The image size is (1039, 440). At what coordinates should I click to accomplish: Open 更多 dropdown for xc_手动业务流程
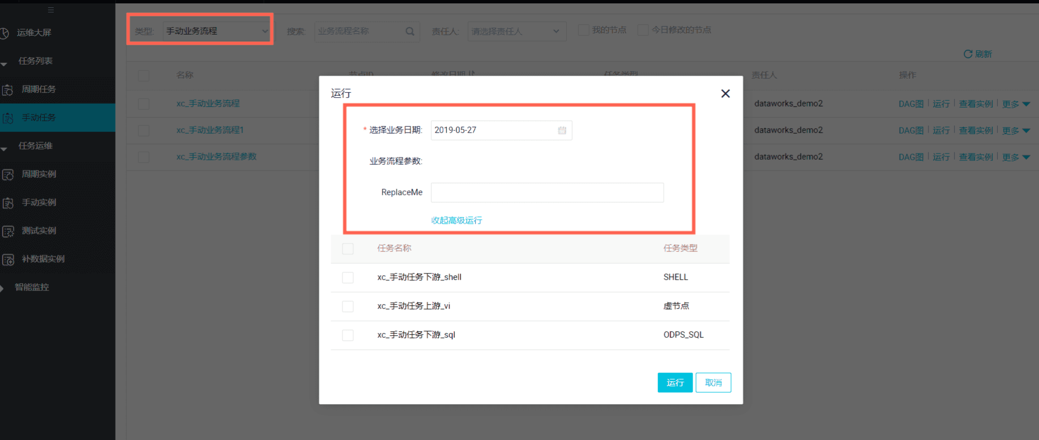pyautogui.click(x=1016, y=104)
